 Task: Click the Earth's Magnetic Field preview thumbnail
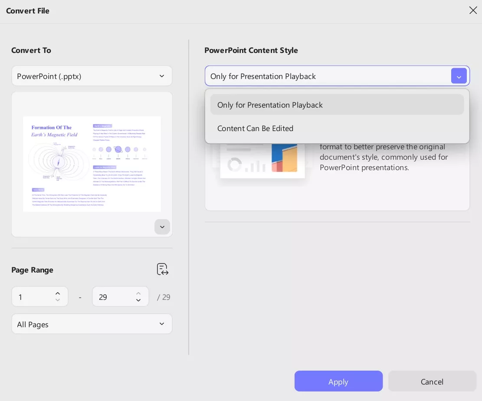[92, 164]
